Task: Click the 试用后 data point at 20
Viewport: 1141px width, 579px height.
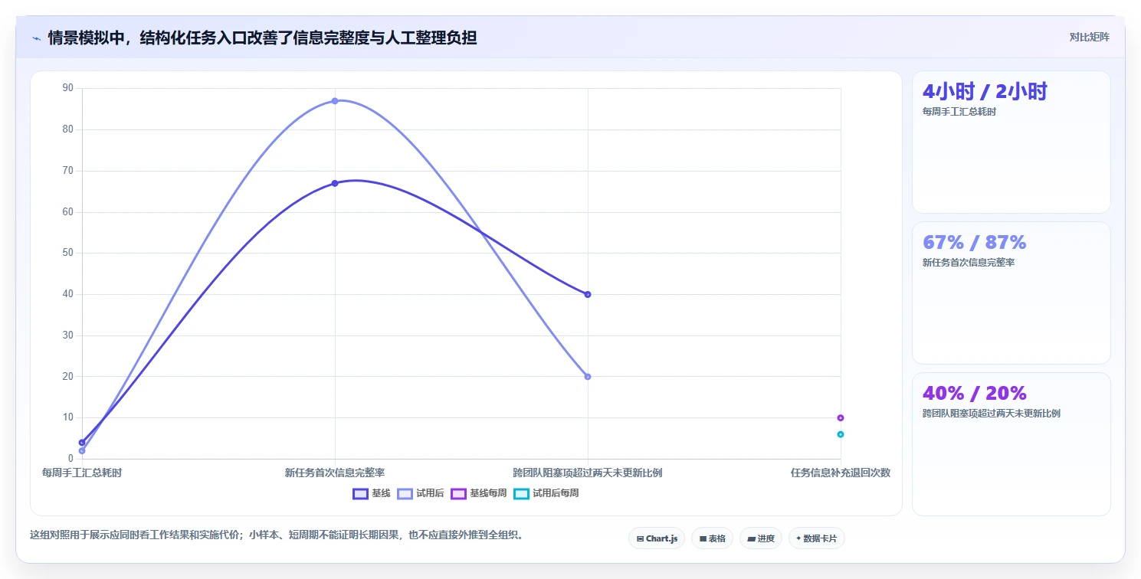Action: click(x=588, y=377)
